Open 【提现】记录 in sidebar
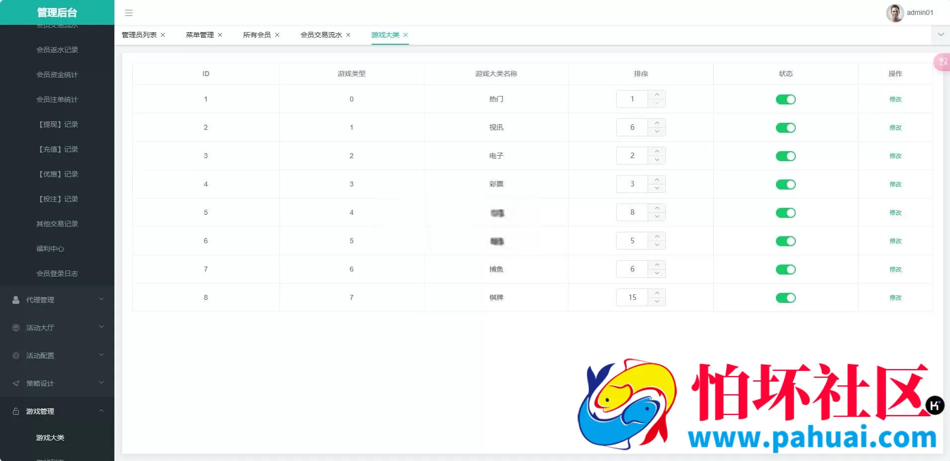The image size is (950, 461). (57, 124)
